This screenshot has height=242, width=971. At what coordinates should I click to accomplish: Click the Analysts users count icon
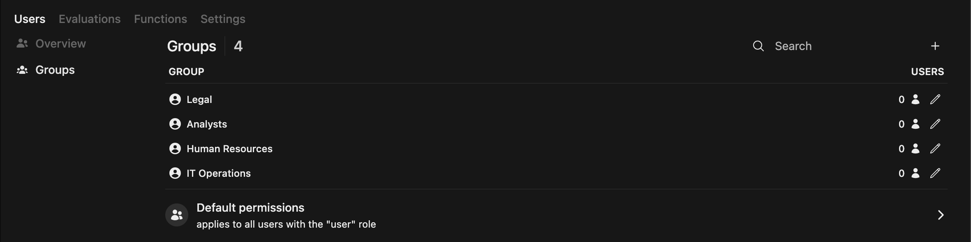916,124
